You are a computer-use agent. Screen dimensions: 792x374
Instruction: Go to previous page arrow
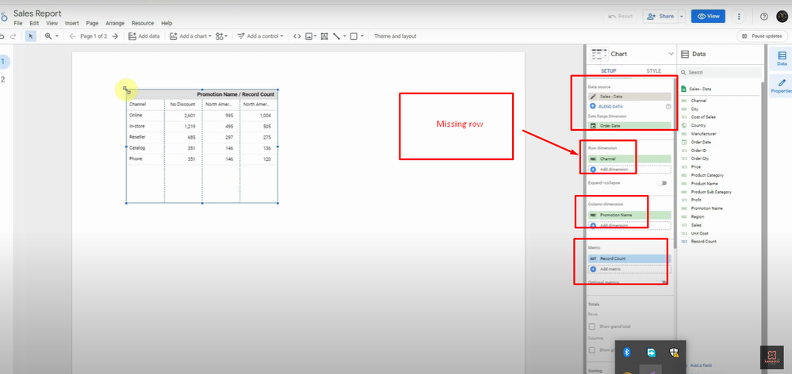(x=72, y=36)
